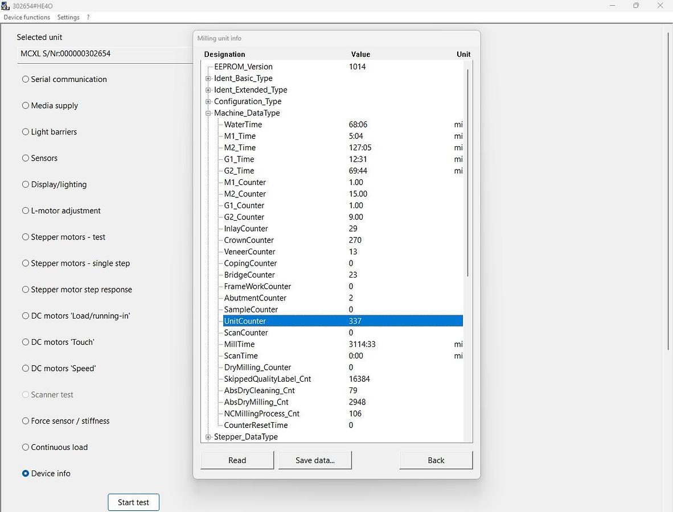Viewport: 673px width, 512px height.
Task: Open the ? help menu
Action: click(x=88, y=17)
